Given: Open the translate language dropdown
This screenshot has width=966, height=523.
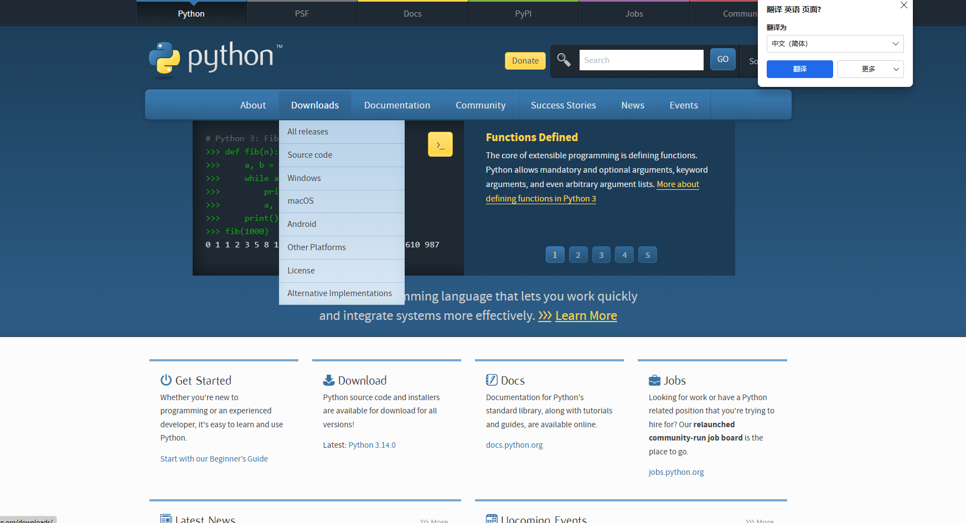Looking at the screenshot, I should pos(835,44).
